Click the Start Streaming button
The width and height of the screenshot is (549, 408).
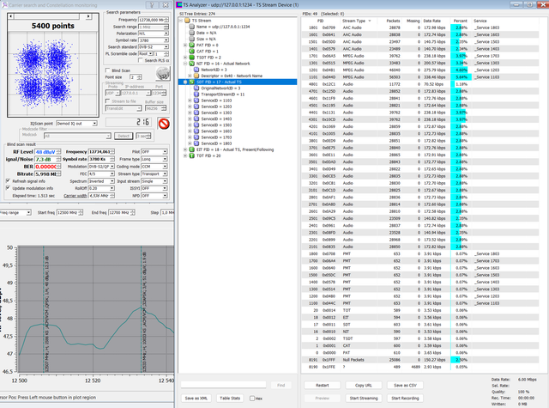click(x=364, y=398)
